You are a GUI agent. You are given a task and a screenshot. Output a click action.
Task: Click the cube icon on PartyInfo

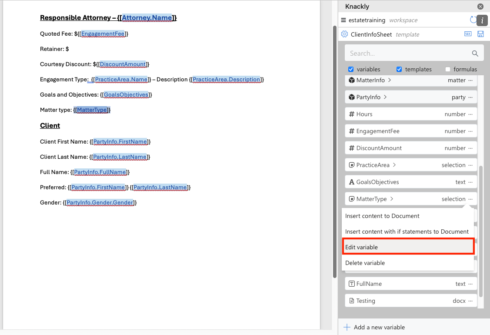click(x=351, y=97)
